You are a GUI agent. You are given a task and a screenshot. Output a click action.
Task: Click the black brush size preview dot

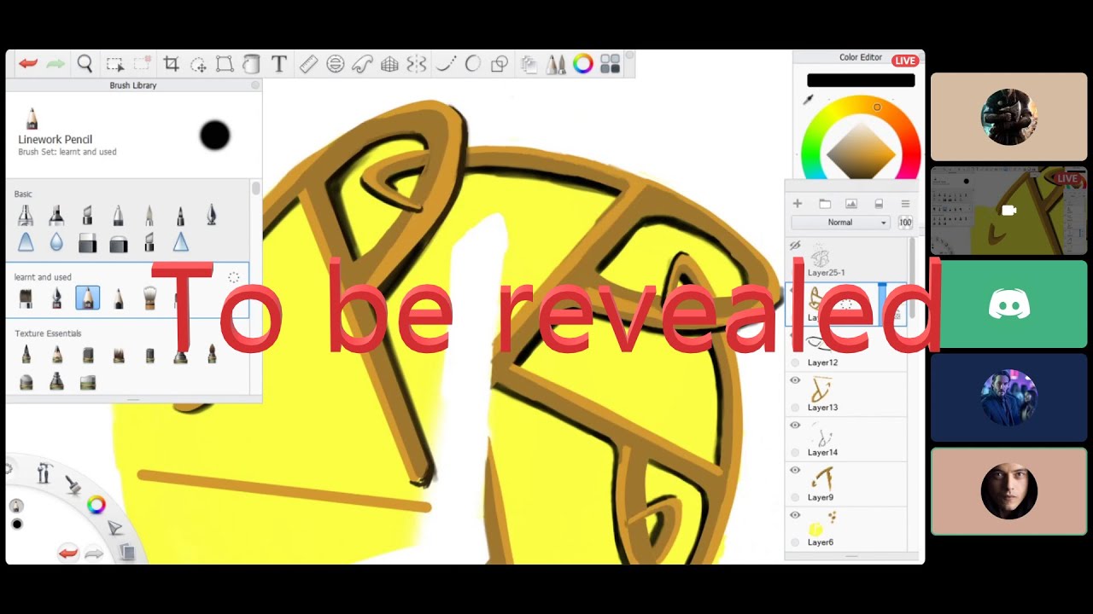pyautogui.click(x=215, y=136)
